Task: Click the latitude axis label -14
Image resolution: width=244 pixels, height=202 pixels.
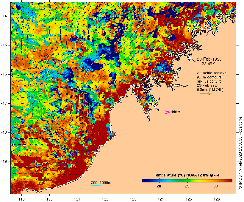Action: [4, 16]
